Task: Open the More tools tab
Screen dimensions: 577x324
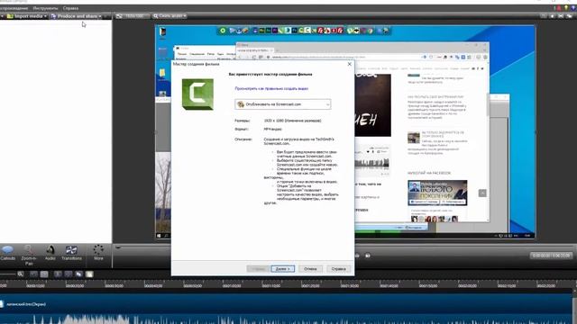Action: pos(98,253)
